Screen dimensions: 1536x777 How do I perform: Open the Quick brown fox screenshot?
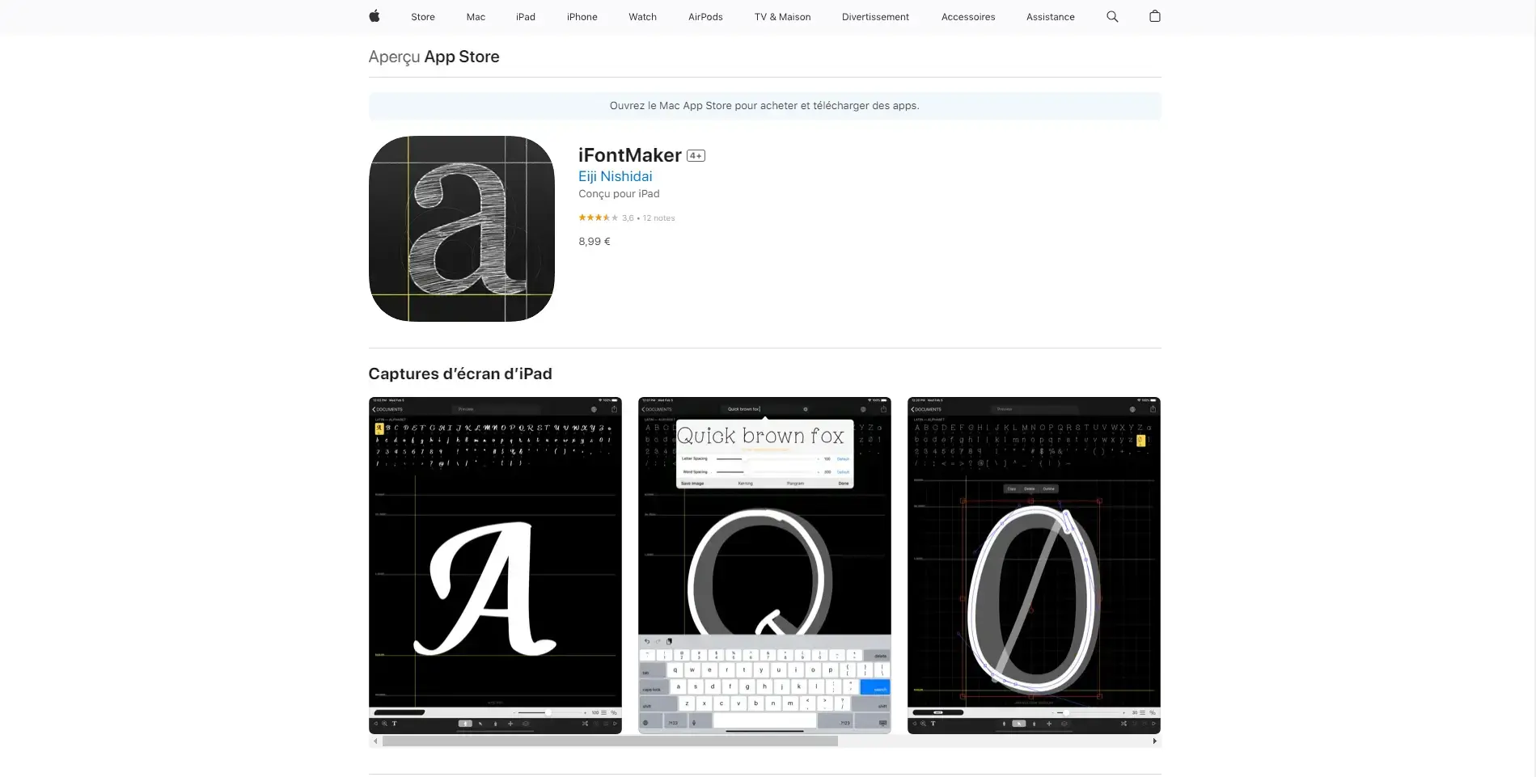[764, 565]
